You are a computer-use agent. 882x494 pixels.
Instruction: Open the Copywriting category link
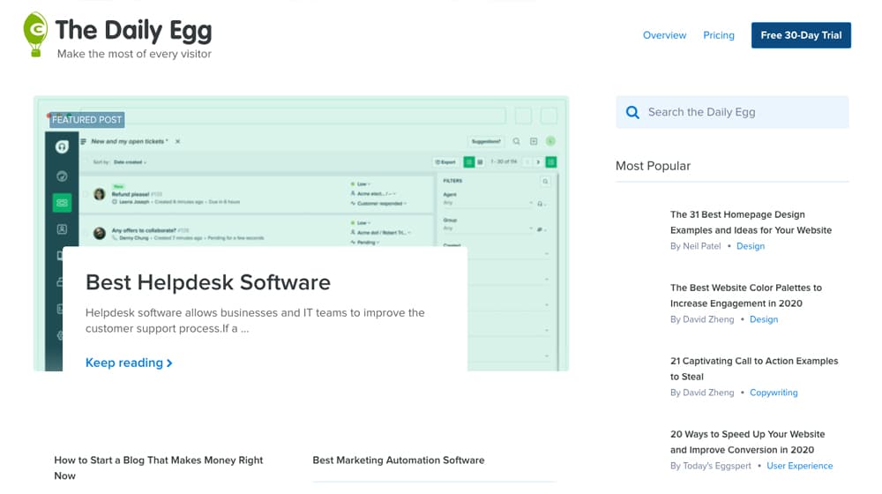tap(774, 393)
